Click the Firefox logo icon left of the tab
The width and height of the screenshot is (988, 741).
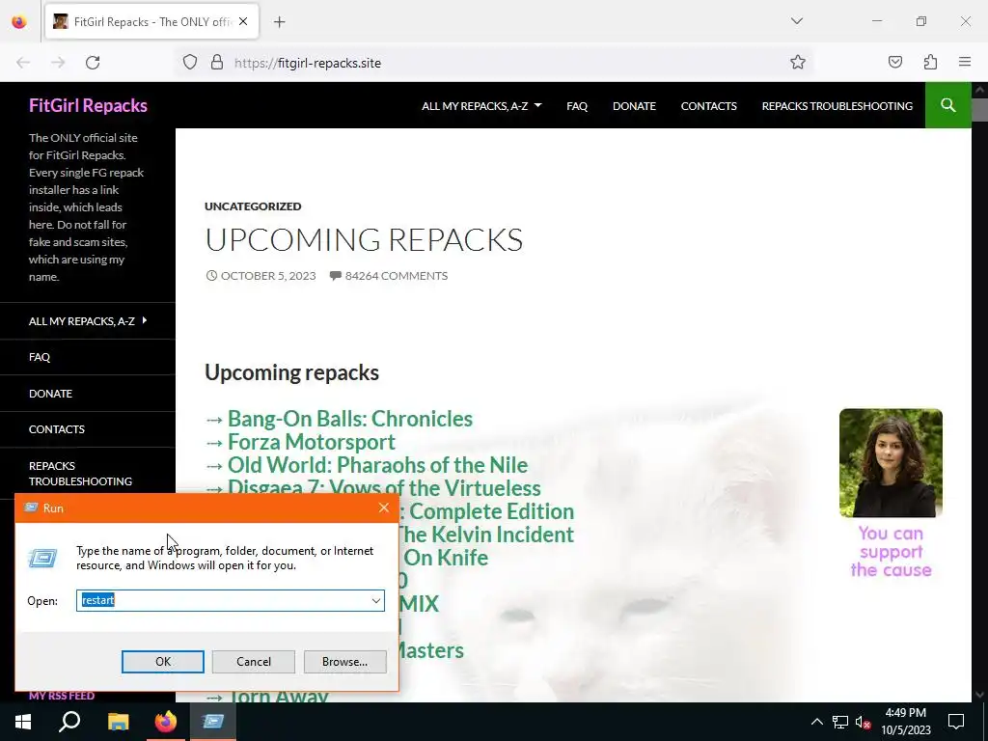[x=19, y=21]
